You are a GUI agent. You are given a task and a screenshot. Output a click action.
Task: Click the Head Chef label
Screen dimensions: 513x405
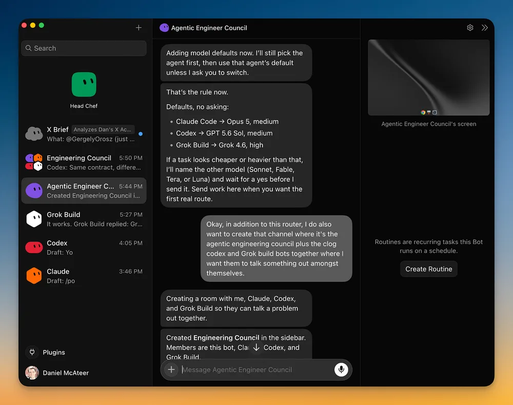84,106
